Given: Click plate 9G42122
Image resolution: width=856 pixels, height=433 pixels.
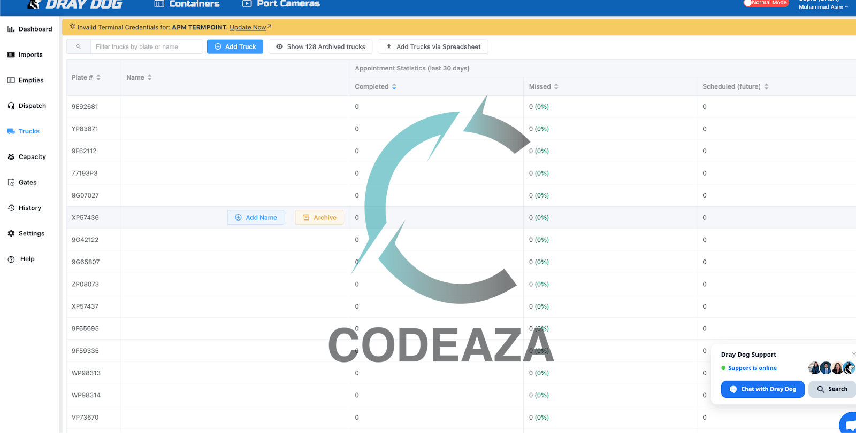Looking at the screenshot, I should pos(85,240).
